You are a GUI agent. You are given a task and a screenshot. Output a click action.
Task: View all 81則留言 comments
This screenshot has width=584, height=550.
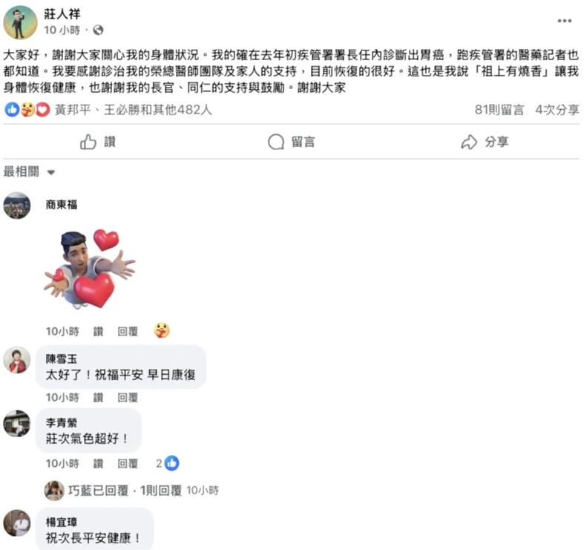pos(499,110)
